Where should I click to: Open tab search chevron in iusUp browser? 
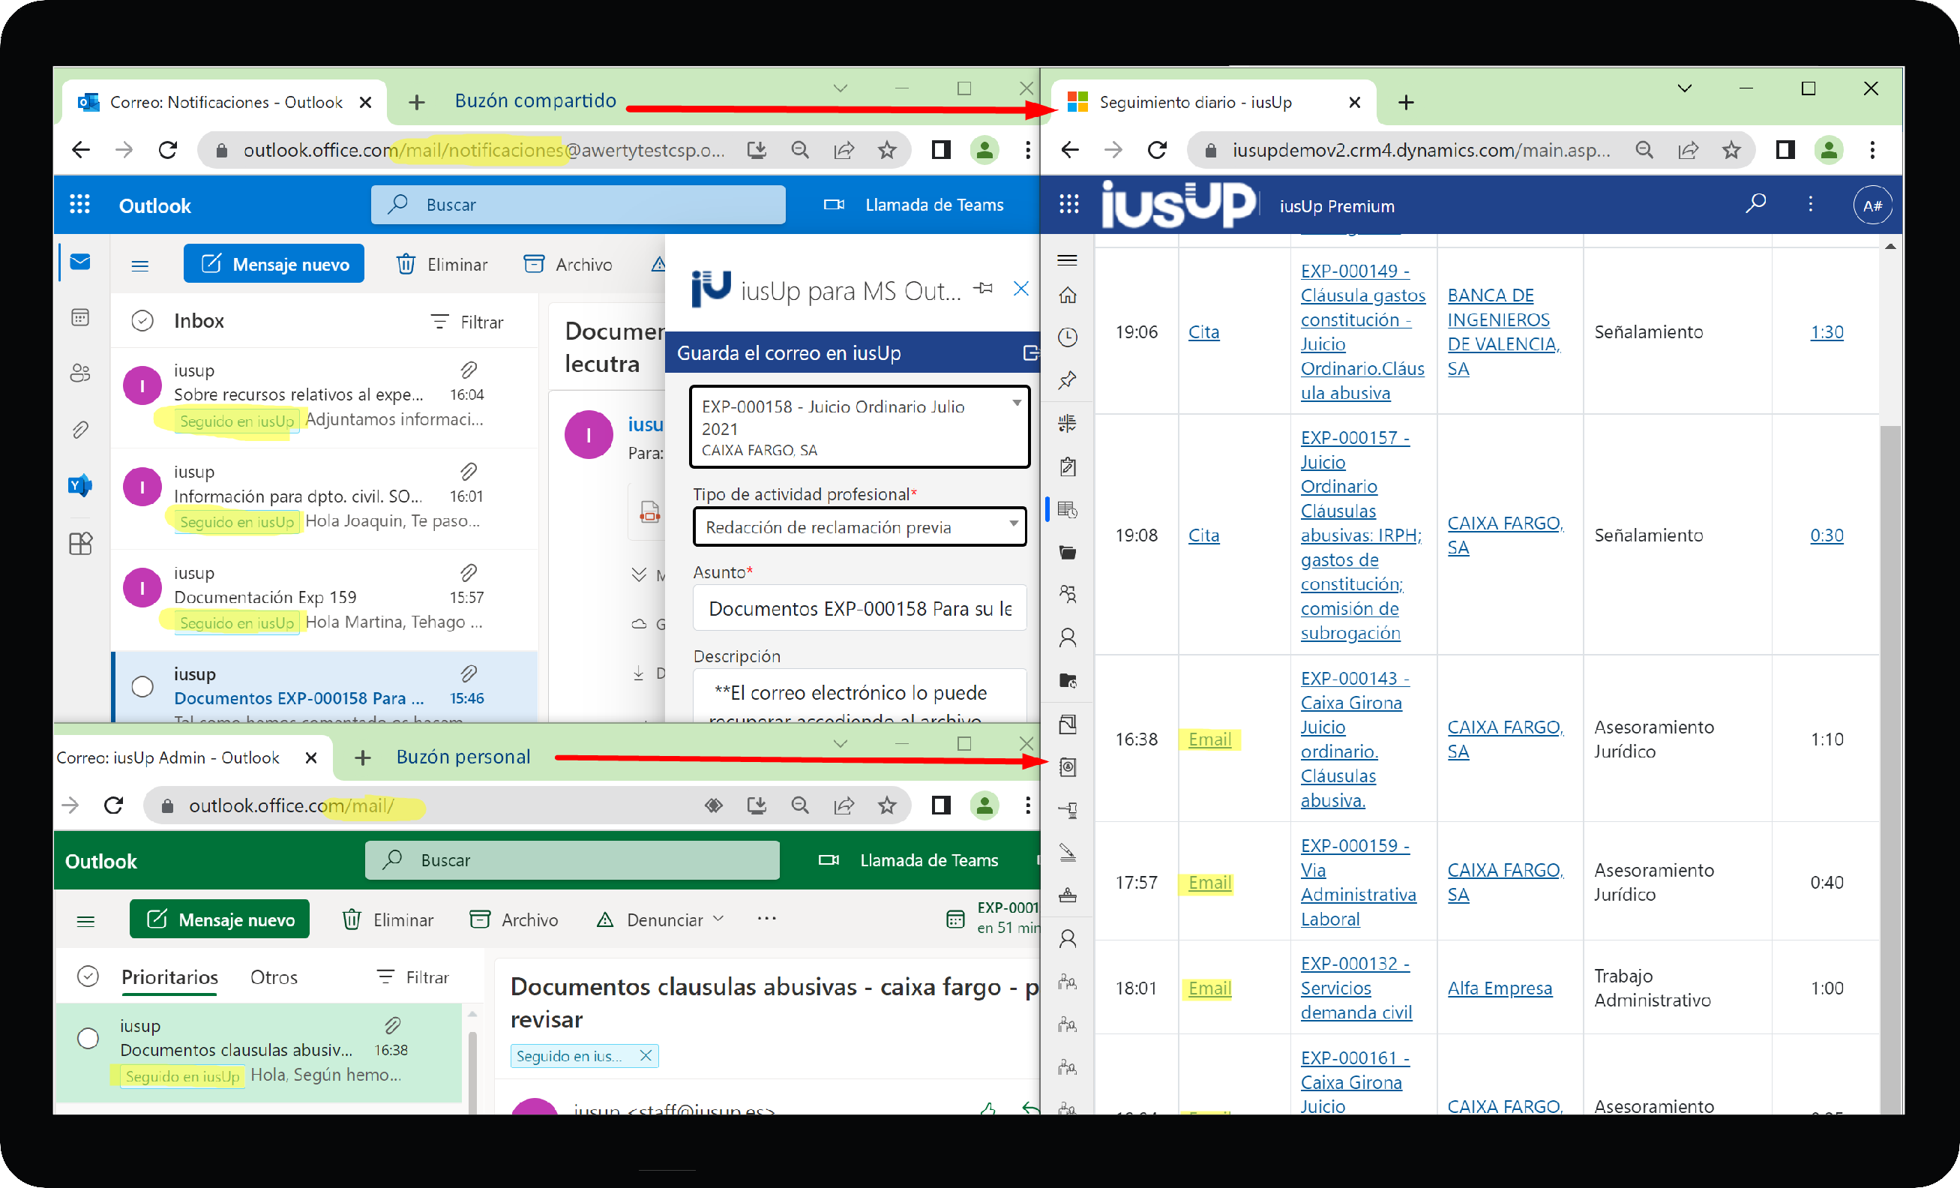pos(1684,88)
